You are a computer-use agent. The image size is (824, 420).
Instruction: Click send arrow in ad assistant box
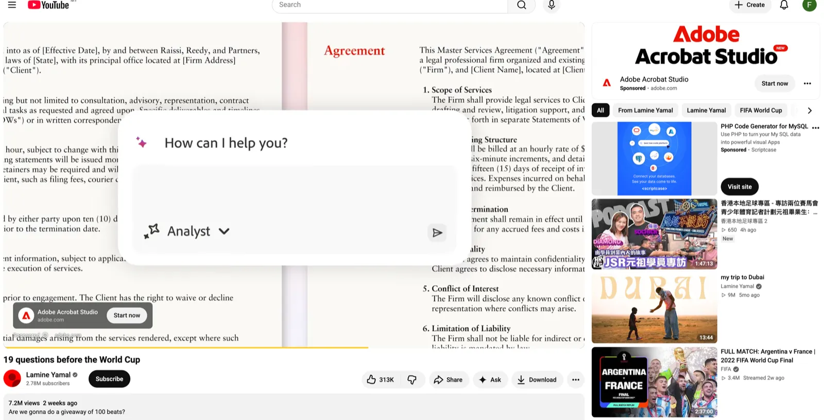(437, 233)
